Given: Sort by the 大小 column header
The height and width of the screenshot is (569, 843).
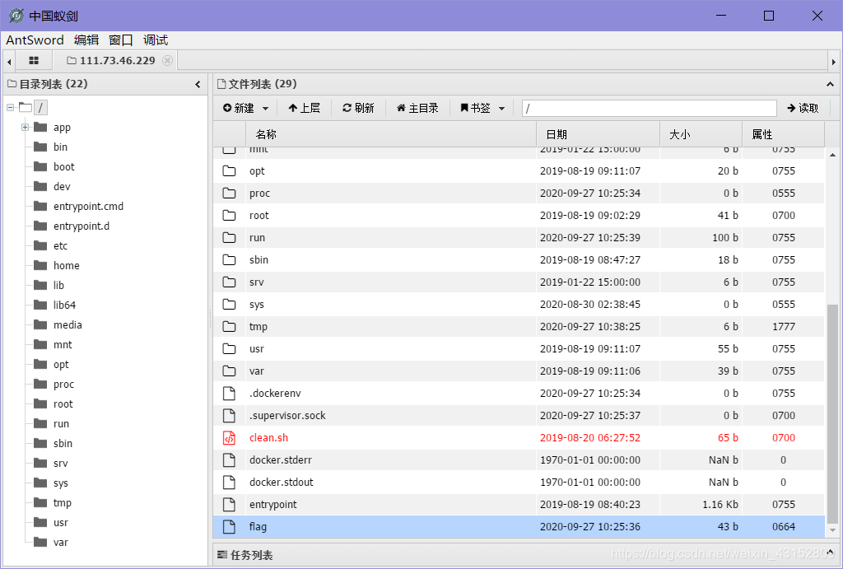Looking at the screenshot, I should click(701, 134).
